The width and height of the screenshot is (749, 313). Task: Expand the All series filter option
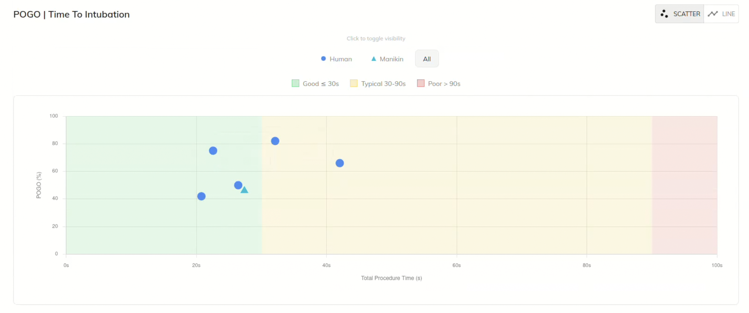pos(427,59)
